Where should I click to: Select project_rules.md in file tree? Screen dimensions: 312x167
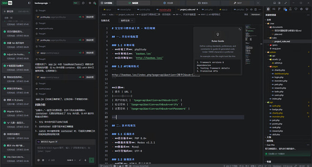pyautogui.click(x=282, y=41)
